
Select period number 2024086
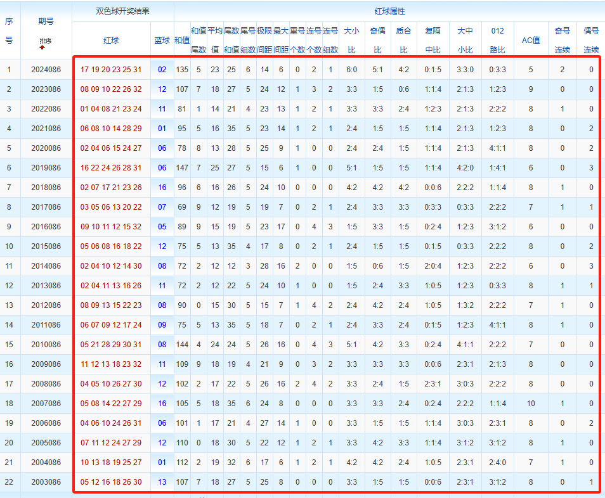(x=46, y=70)
